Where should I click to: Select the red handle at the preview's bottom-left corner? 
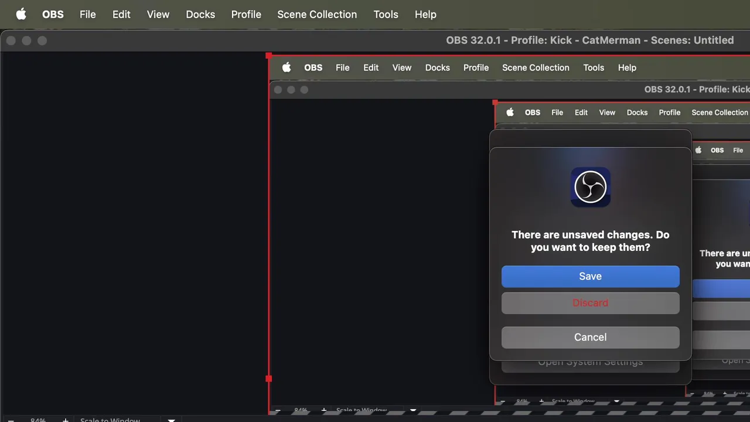[x=268, y=379]
